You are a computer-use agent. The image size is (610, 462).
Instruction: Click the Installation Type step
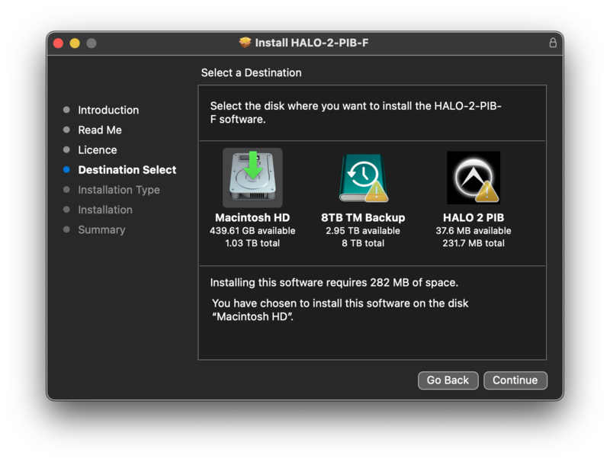(x=119, y=190)
